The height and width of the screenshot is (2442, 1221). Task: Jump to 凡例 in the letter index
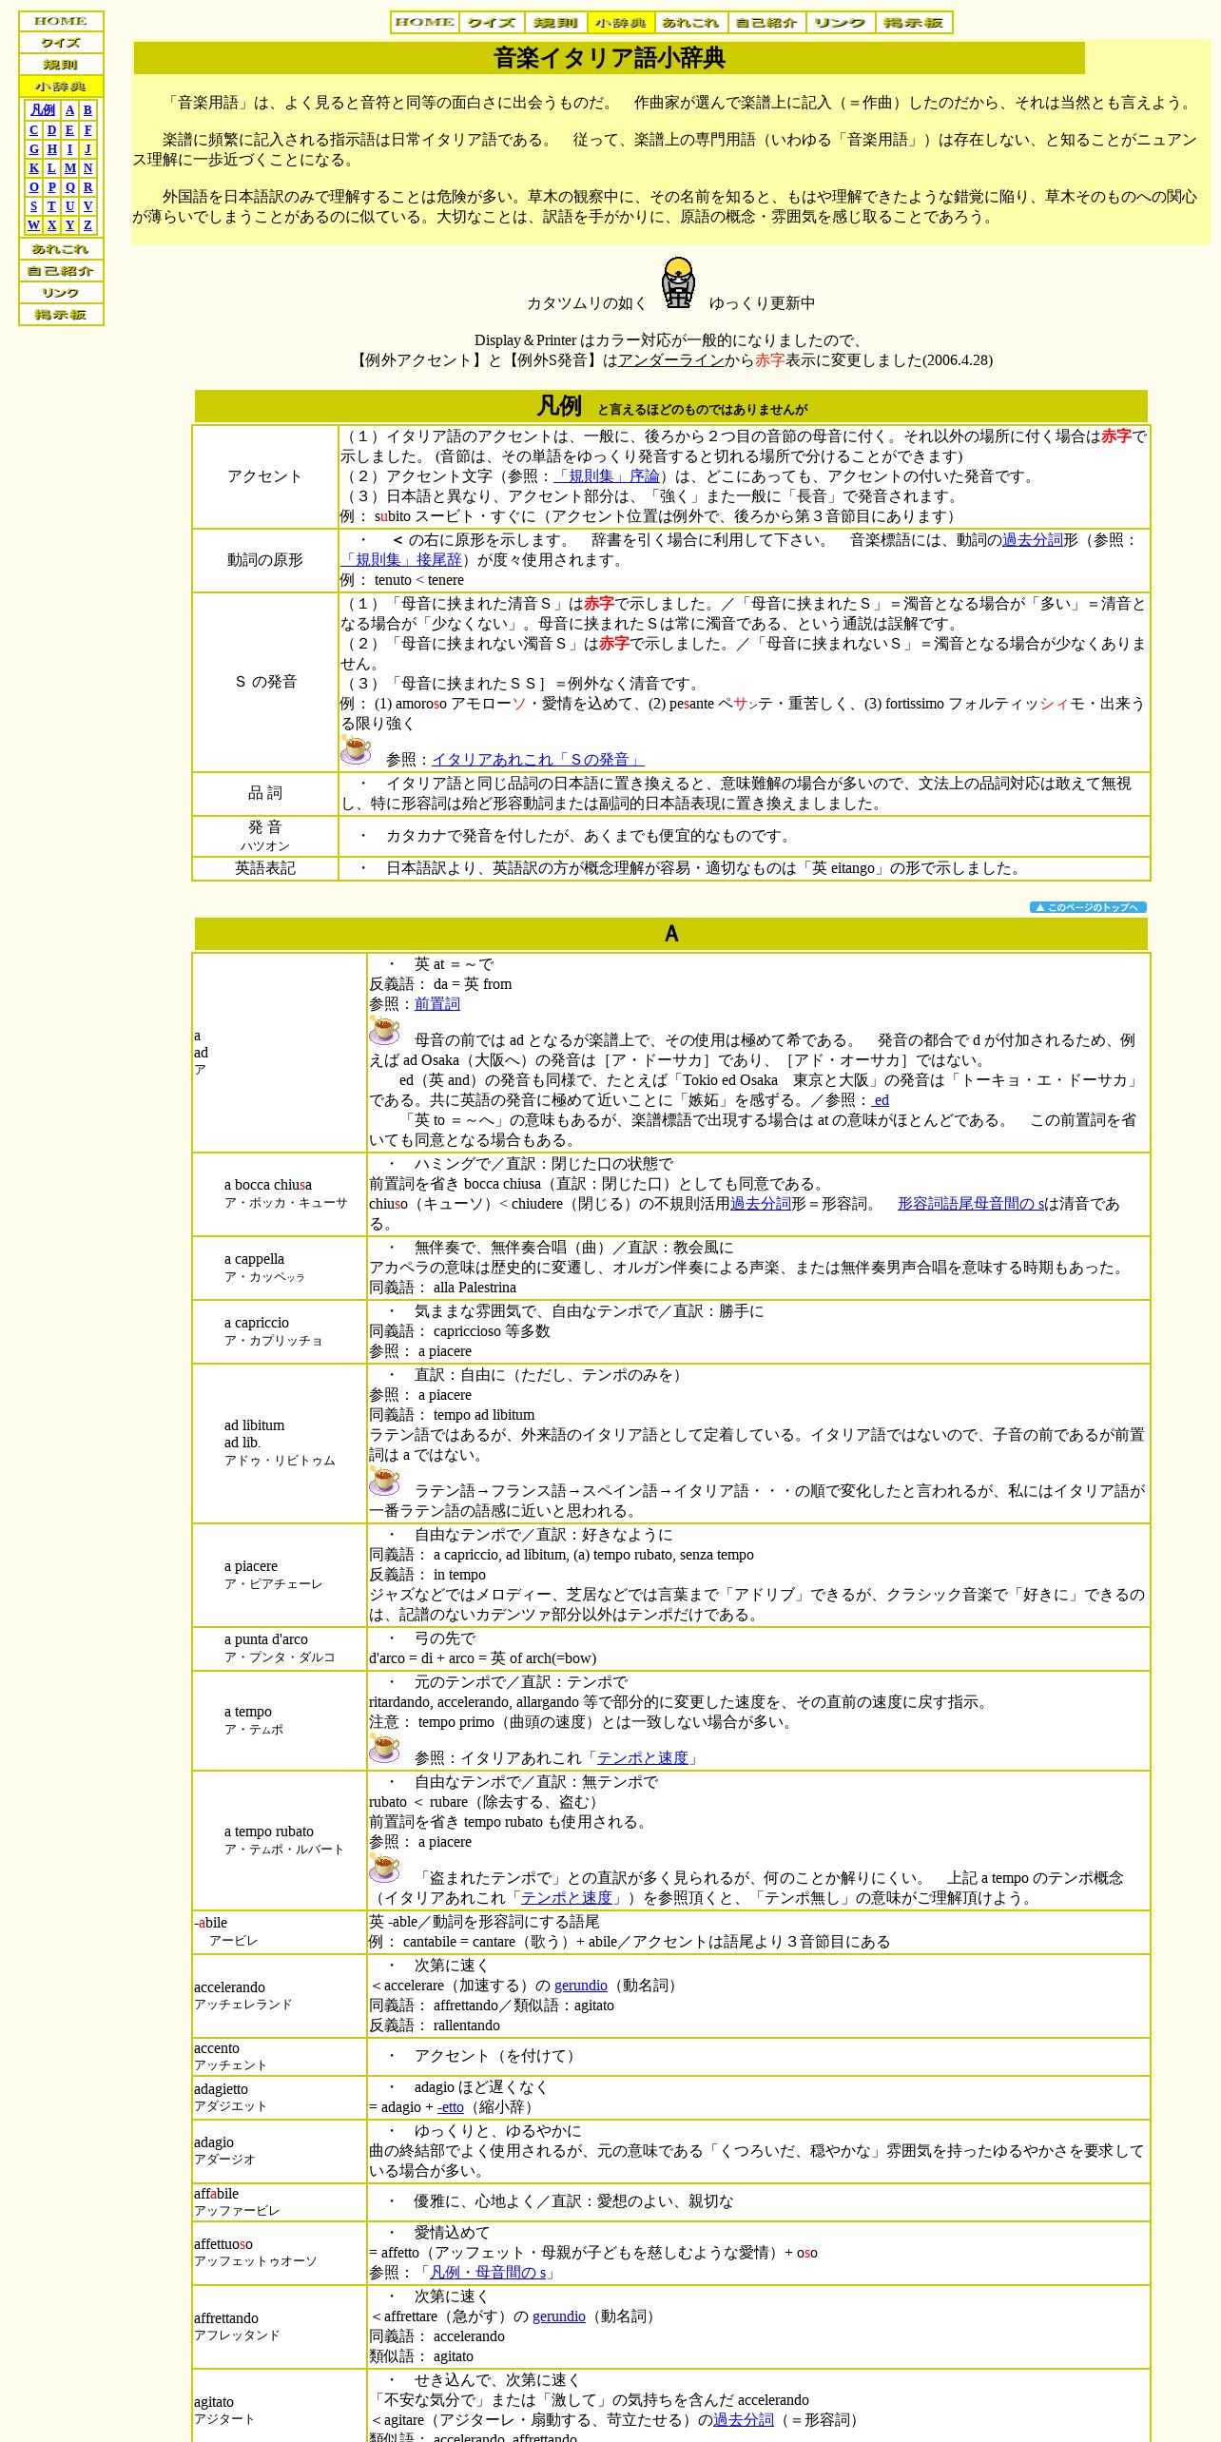43,110
